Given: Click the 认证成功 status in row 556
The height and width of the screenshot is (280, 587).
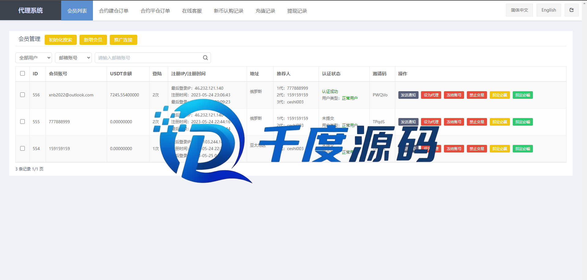Looking at the screenshot, I should pyautogui.click(x=330, y=92).
